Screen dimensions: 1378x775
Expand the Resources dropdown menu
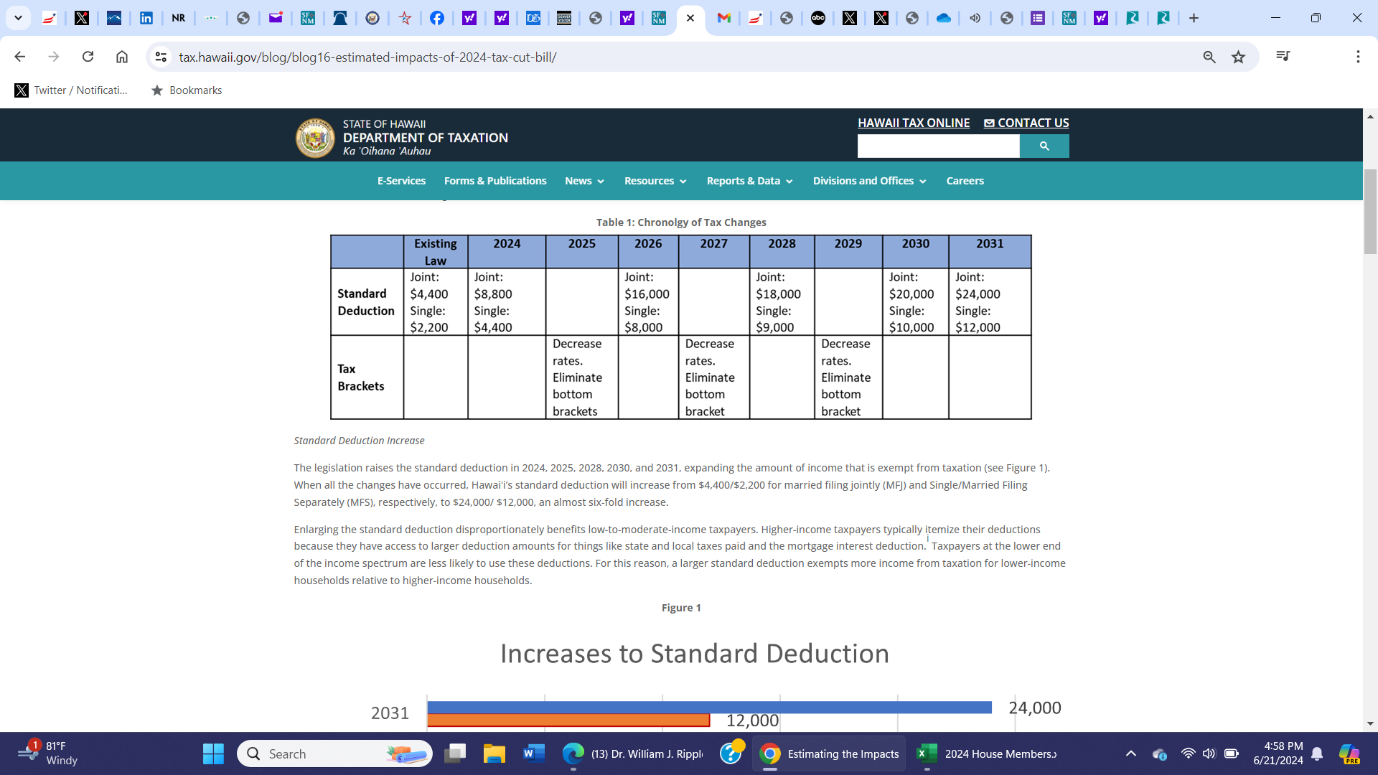655,181
